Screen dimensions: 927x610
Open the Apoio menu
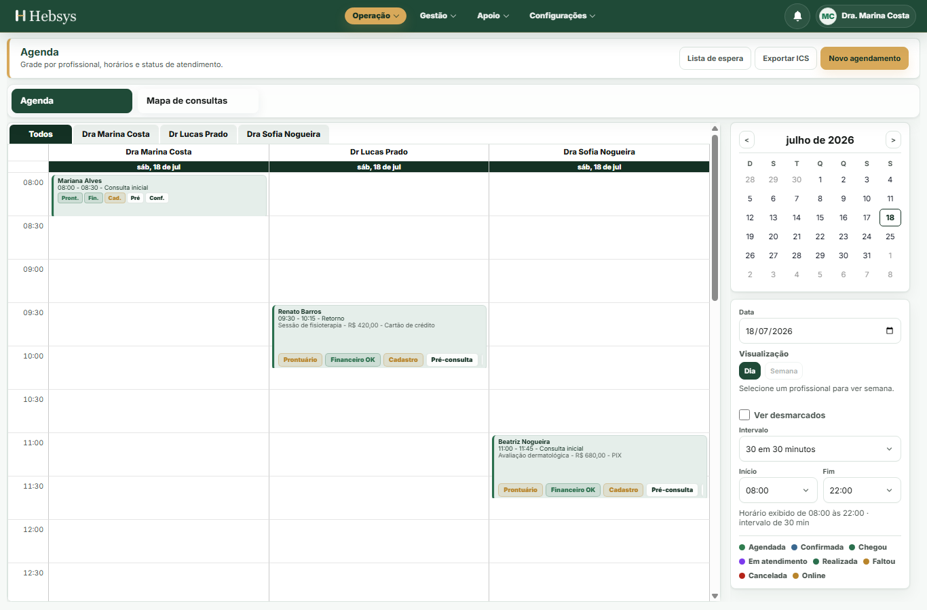tap(493, 16)
